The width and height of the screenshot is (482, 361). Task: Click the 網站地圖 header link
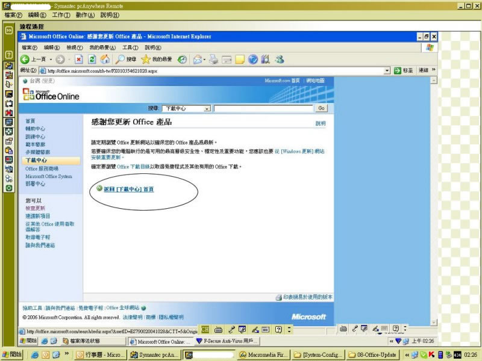click(x=315, y=81)
